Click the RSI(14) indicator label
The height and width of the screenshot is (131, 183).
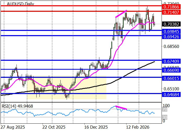[18, 106]
